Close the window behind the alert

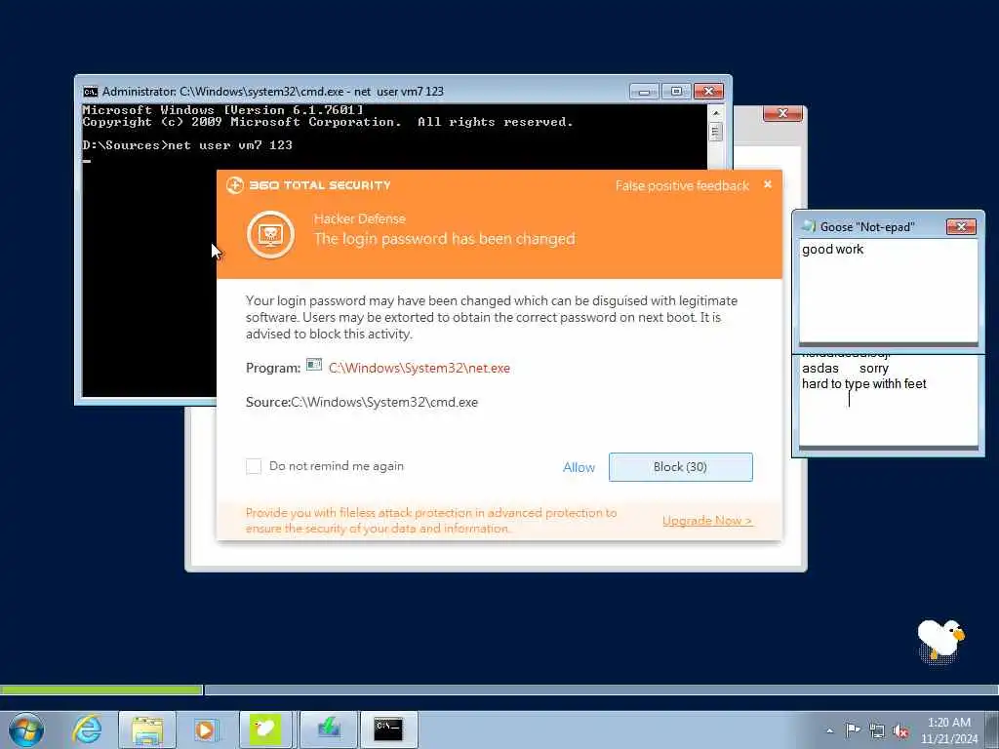pyautogui.click(x=783, y=113)
